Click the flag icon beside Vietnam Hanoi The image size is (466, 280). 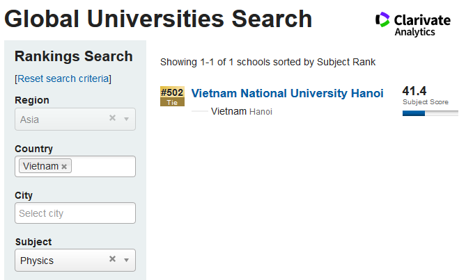pyautogui.click(x=199, y=111)
